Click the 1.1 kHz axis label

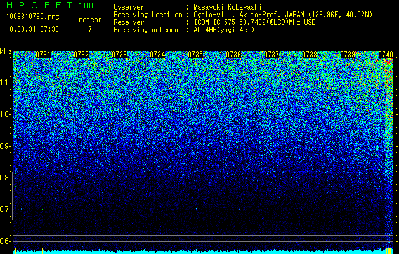4,83
